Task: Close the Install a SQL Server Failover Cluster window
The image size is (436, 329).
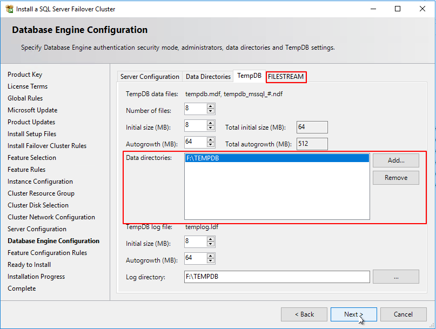Action: pyautogui.click(x=422, y=9)
